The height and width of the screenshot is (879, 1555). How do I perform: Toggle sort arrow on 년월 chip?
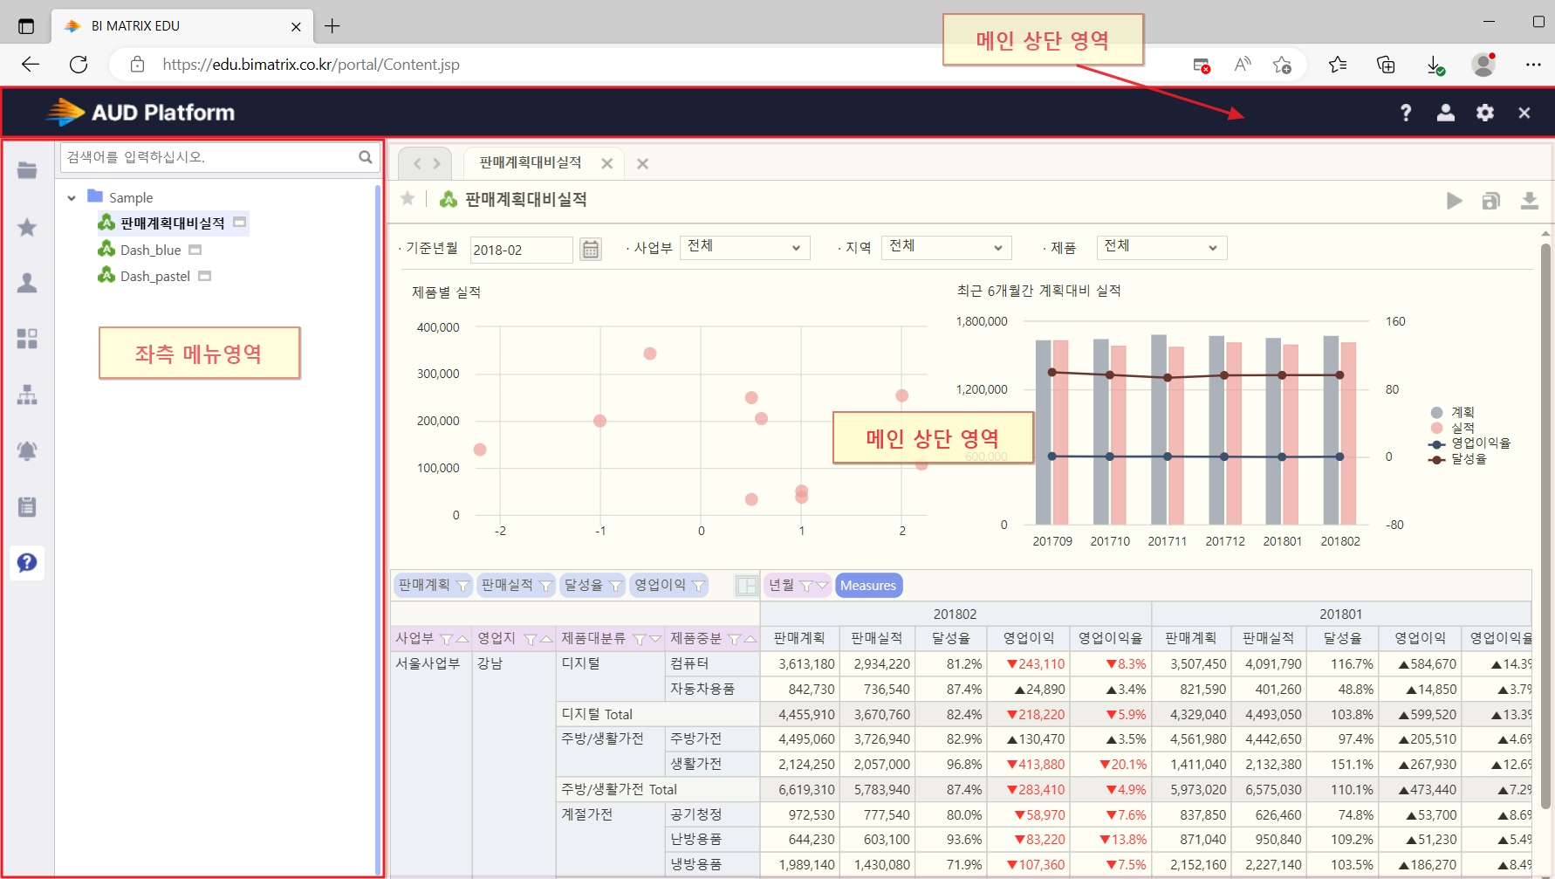pos(822,586)
